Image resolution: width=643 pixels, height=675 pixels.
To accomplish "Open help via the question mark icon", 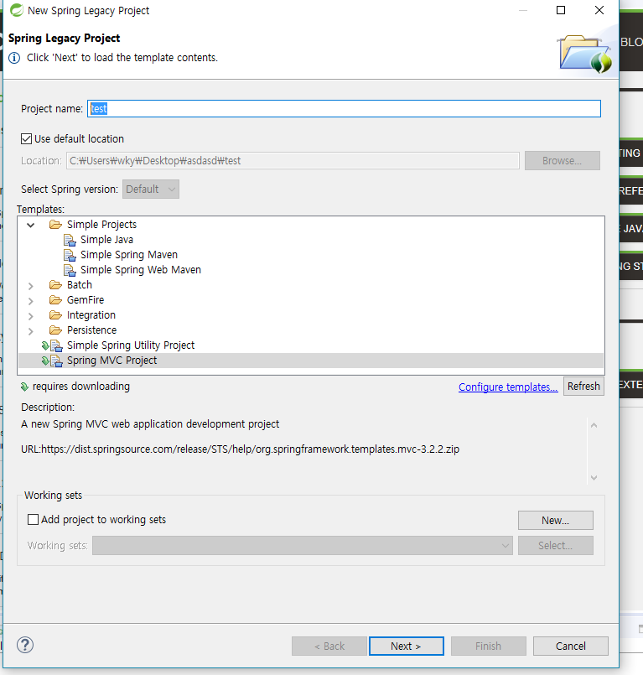I will [25, 645].
